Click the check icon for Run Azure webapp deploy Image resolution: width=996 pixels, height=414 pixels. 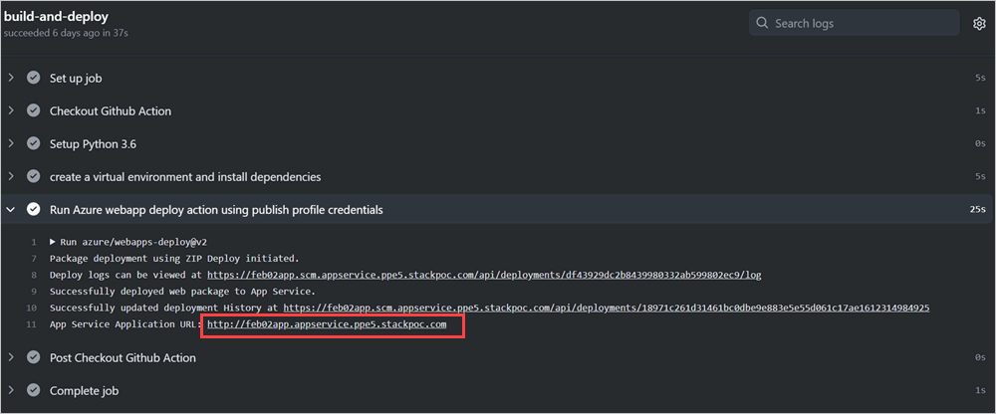[x=33, y=210]
